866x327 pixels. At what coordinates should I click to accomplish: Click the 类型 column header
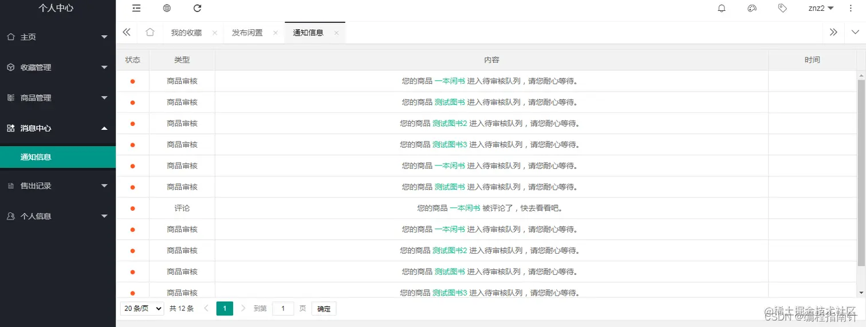(182, 60)
